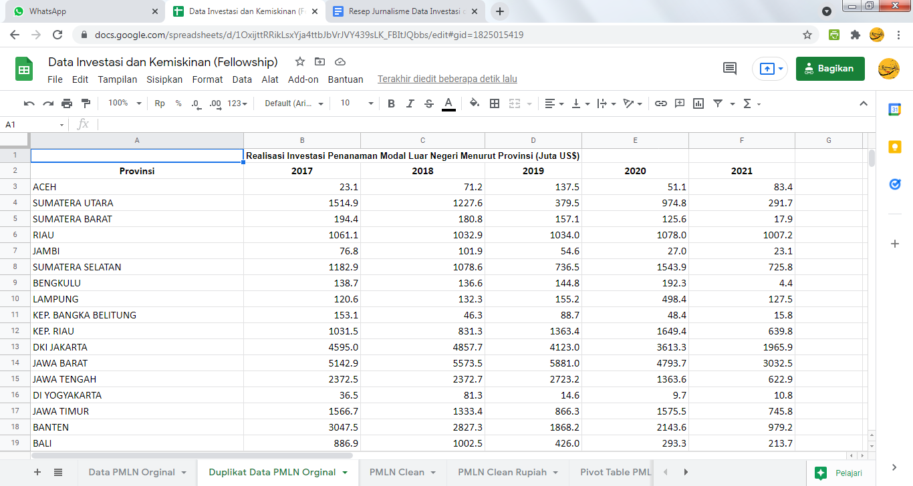Image resolution: width=913 pixels, height=486 pixels.
Task: Open the text color picker
Action: [448, 103]
